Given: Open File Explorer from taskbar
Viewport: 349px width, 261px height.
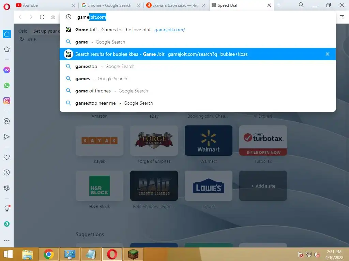Looking at the screenshot, I should (27, 254).
